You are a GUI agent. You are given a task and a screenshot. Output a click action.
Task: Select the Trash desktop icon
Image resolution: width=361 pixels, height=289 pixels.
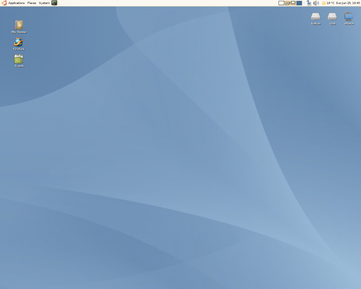coord(19,59)
